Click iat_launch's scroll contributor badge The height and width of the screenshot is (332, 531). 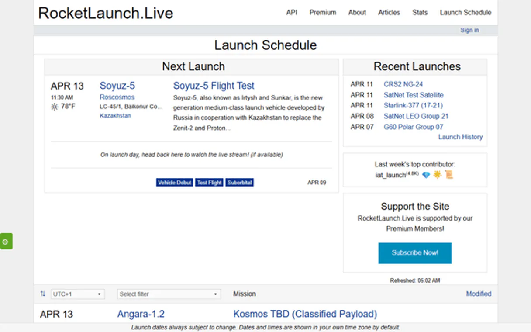[x=449, y=175]
